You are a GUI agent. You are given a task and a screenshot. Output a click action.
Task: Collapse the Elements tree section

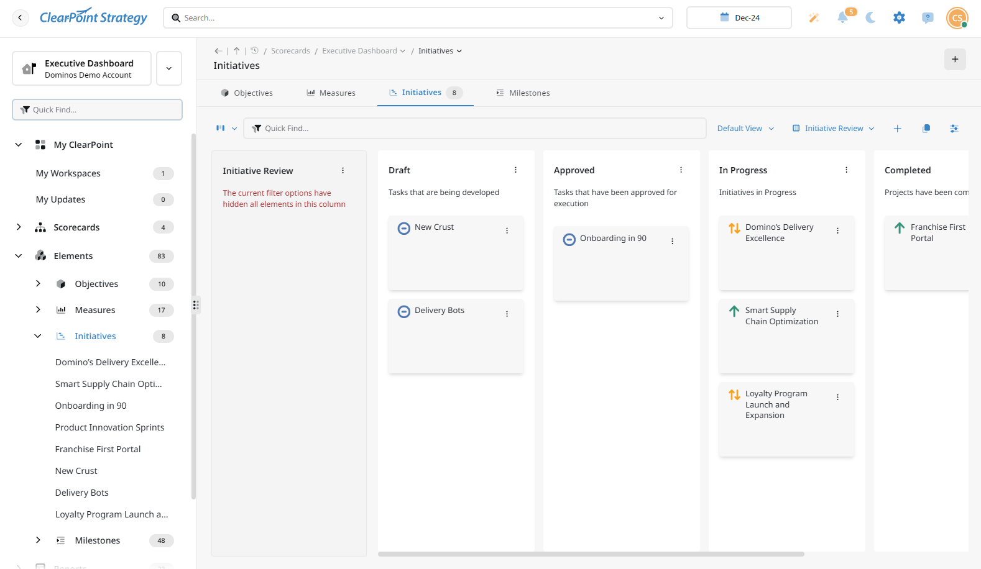tap(19, 256)
